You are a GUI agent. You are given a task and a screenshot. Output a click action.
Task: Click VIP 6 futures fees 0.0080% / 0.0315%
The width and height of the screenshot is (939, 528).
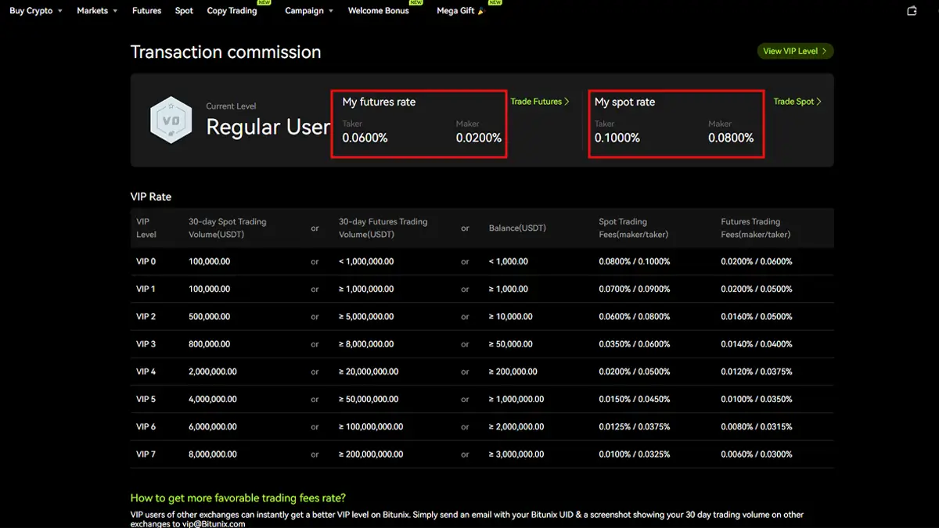(757, 426)
